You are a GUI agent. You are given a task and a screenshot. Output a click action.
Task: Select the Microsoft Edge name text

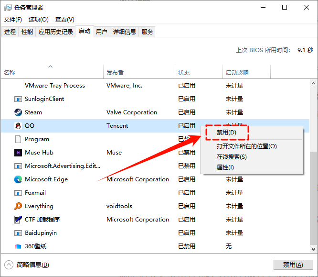46,179
